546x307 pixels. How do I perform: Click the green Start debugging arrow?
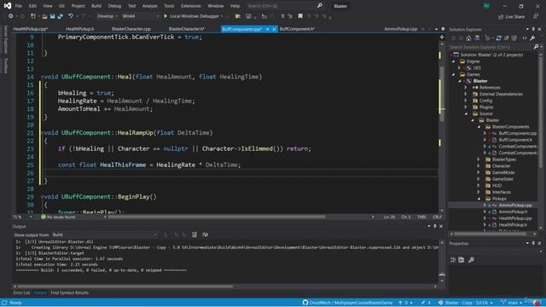(x=166, y=16)
